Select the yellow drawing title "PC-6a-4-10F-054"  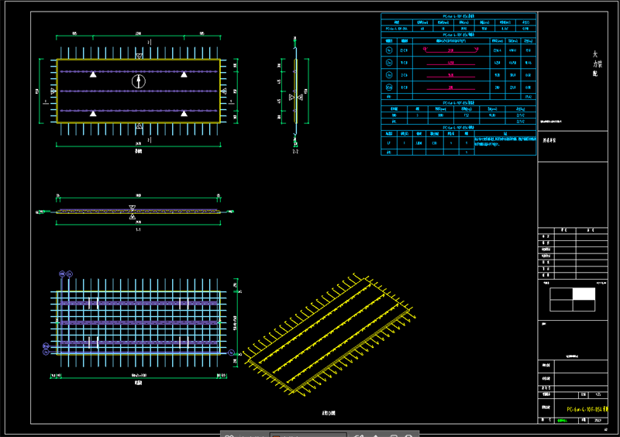587,409
